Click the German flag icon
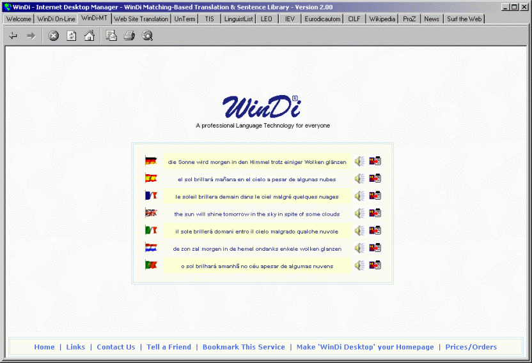532x363 pixels. pos(151,161)
